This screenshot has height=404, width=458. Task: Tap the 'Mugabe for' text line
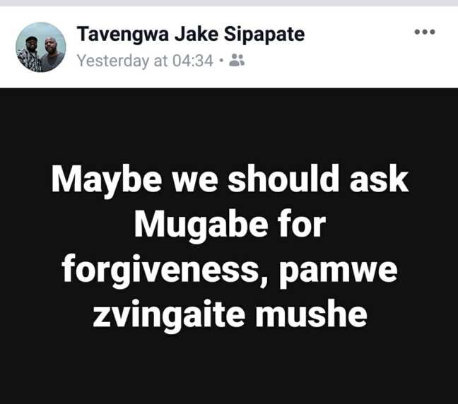pos(230,225)
